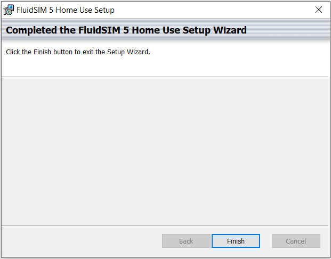
Task: Click the Finish button
Action: [236, 241]
